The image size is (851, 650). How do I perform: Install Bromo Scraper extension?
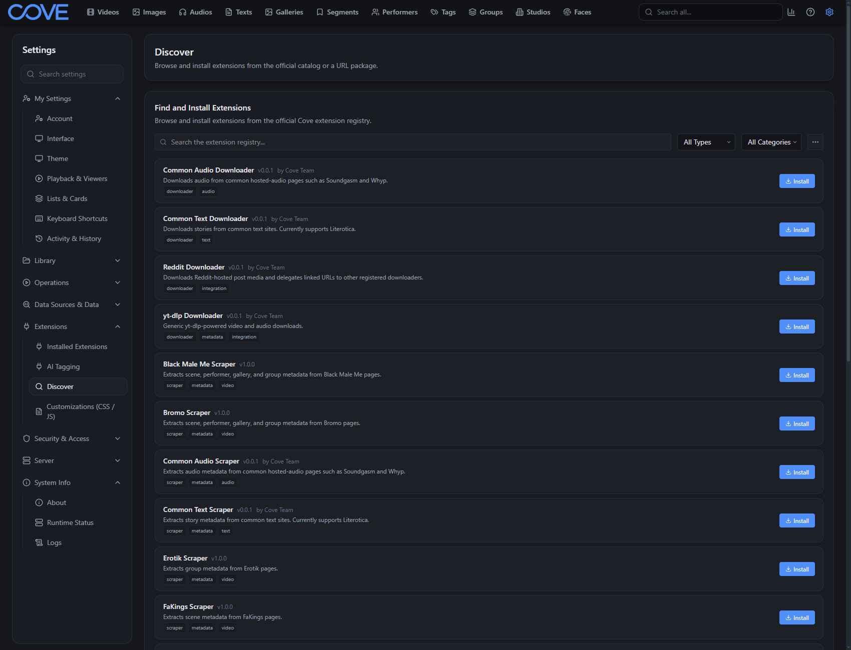[797, 423]
